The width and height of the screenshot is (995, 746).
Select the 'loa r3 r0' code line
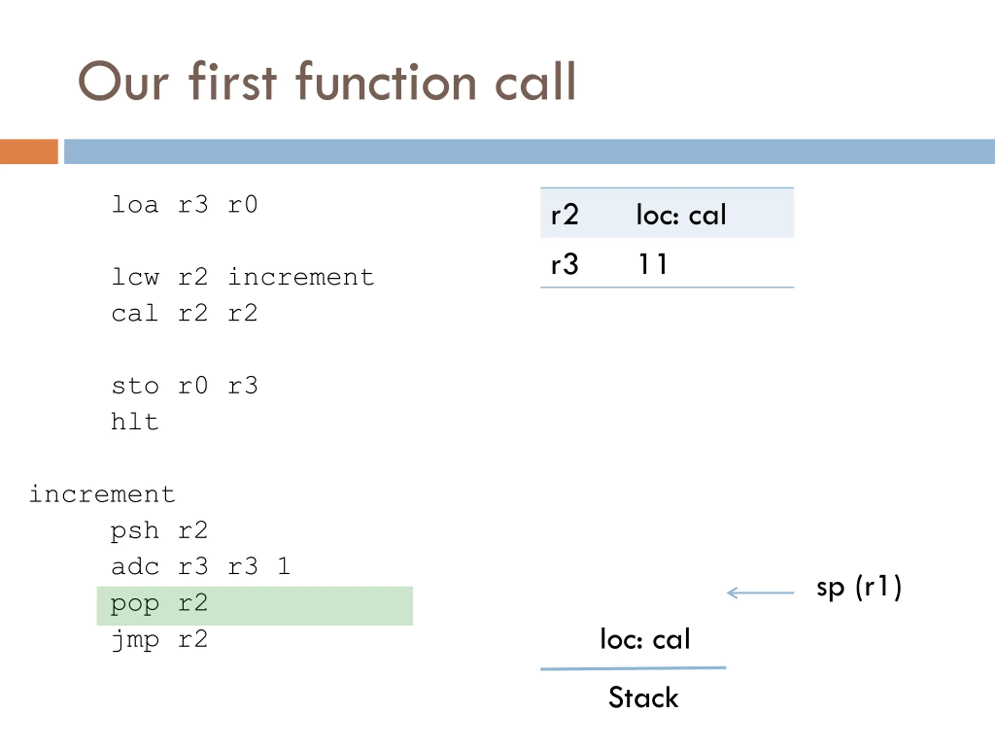click(x=185, y=205)
